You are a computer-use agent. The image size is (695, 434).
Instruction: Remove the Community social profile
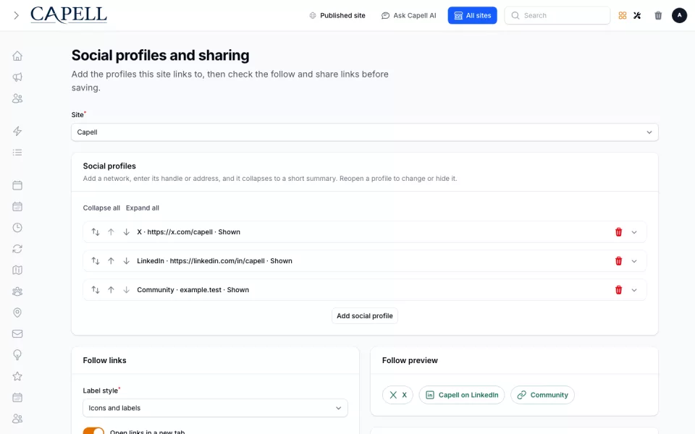(x=619, y=290)
